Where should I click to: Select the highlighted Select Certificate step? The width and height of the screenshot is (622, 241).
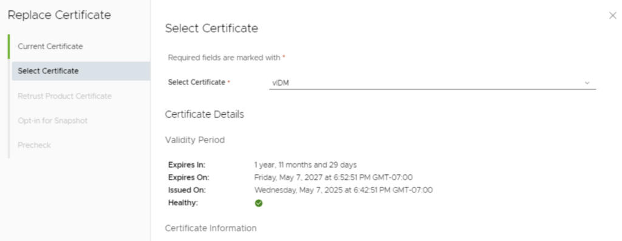coord(81,71)
